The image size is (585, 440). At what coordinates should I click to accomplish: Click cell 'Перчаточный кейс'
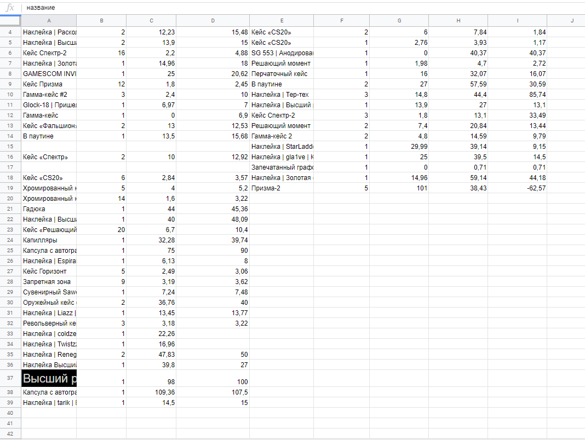pyautogui.click(x=282, y=74)
